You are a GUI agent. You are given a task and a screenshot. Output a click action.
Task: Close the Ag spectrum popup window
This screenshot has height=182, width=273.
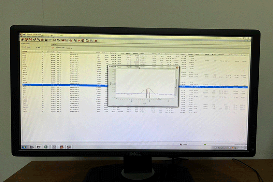point(177,68)
